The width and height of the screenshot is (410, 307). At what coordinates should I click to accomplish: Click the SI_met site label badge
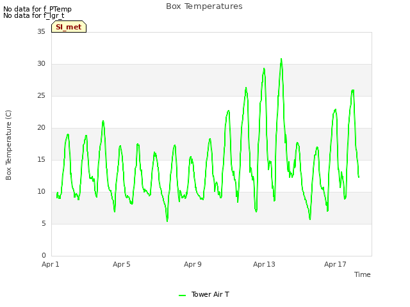(x=69, y=27)
